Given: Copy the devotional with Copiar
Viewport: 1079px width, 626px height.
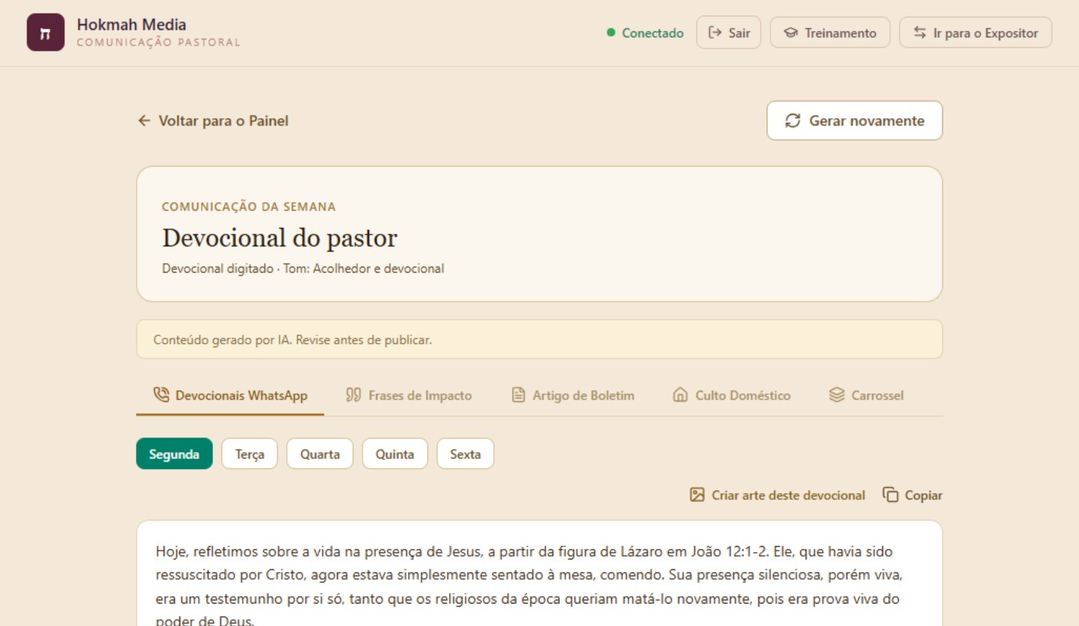Looking at the screenshot, I should (912, 495).
